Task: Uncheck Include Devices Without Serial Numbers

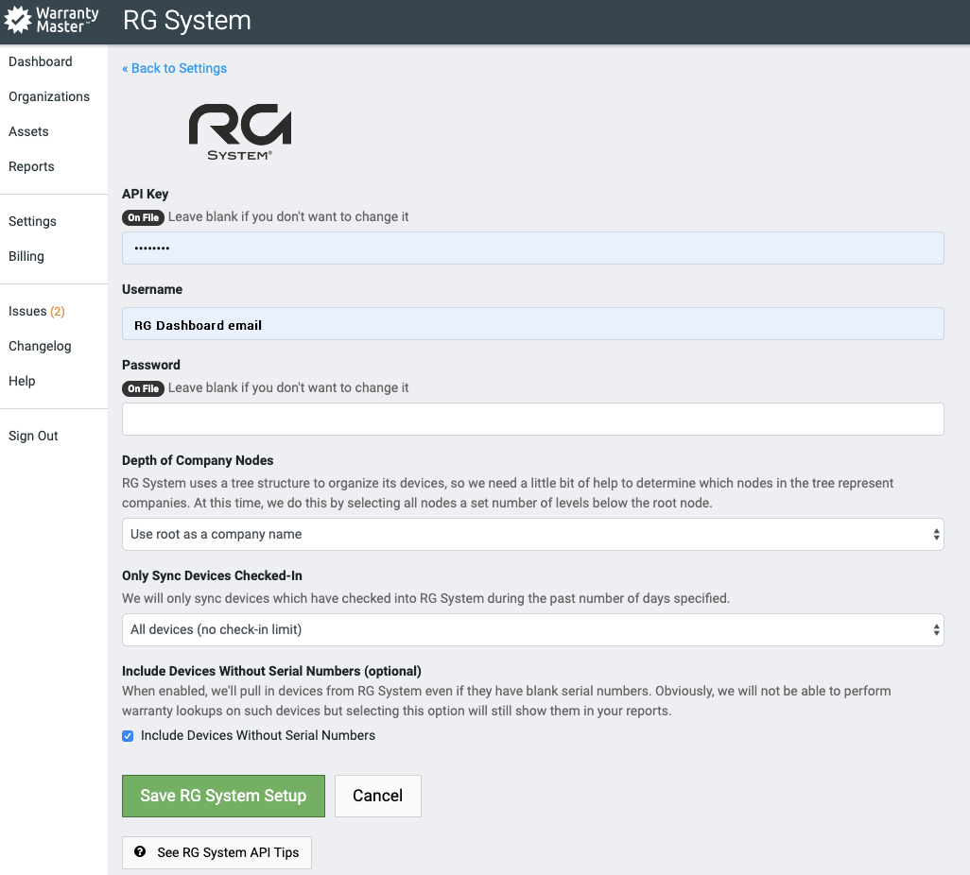Action: (128, 736)
